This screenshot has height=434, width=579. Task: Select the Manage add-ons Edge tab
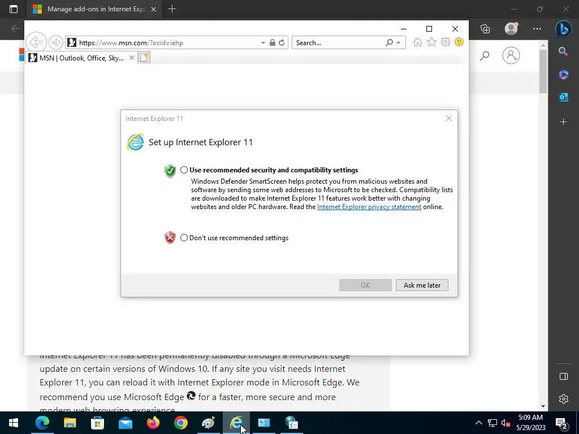(94, 9)
